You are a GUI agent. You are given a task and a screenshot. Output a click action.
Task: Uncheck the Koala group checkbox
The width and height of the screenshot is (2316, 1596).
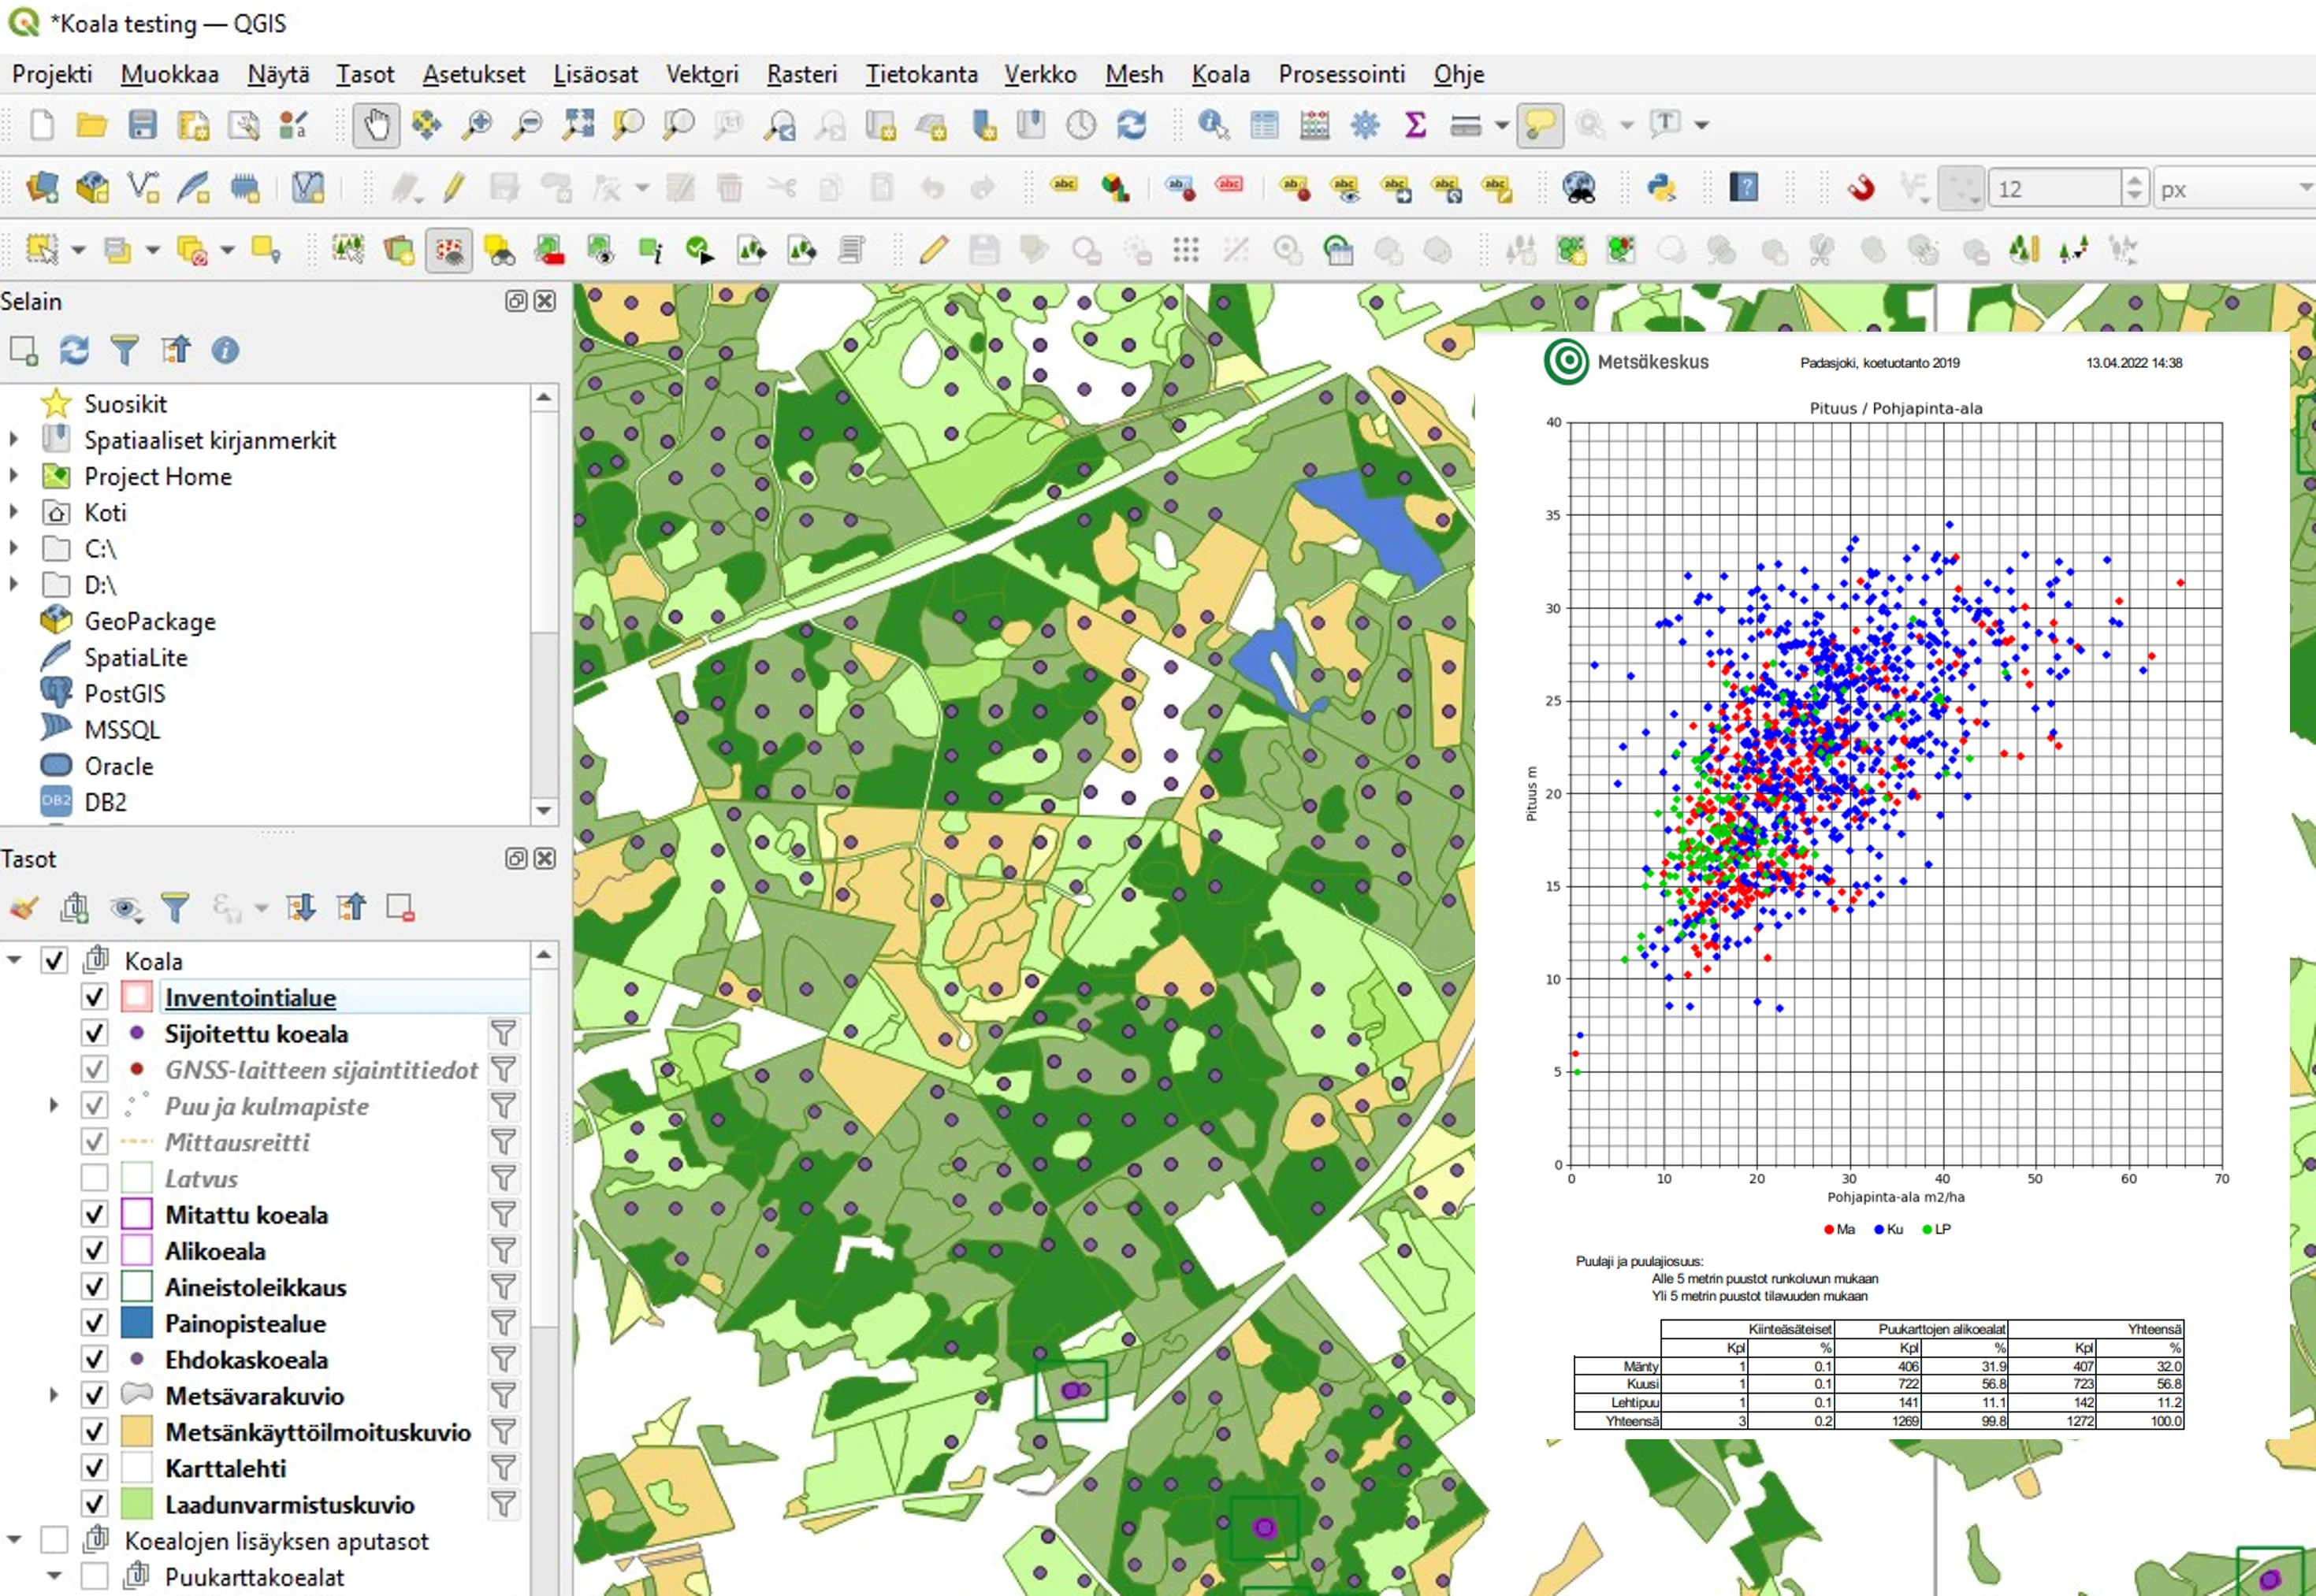[x=54, y=961]
